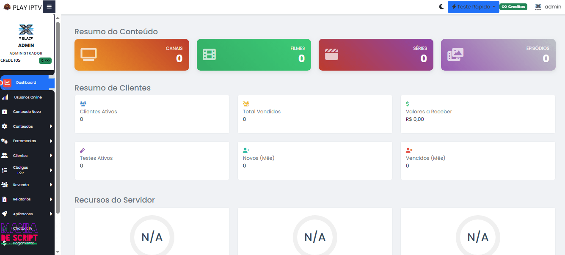Click the red user icon above Vencidos (Mês)
The height and width of the screenshot is (255, 565).
coord(409,150)
